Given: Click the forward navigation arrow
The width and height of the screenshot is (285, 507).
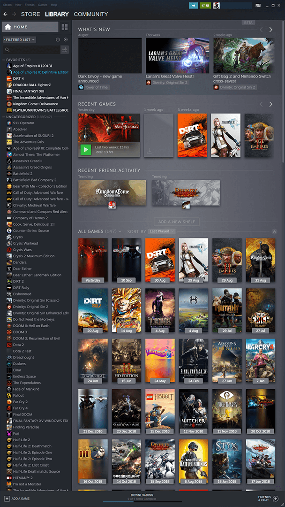Looking at the screenshot, I should point(14,14).
